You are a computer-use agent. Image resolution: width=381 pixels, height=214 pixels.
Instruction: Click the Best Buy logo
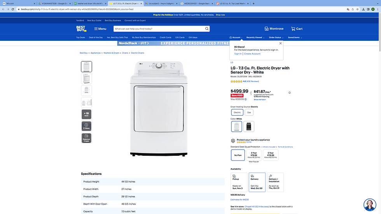pos(81,29)
